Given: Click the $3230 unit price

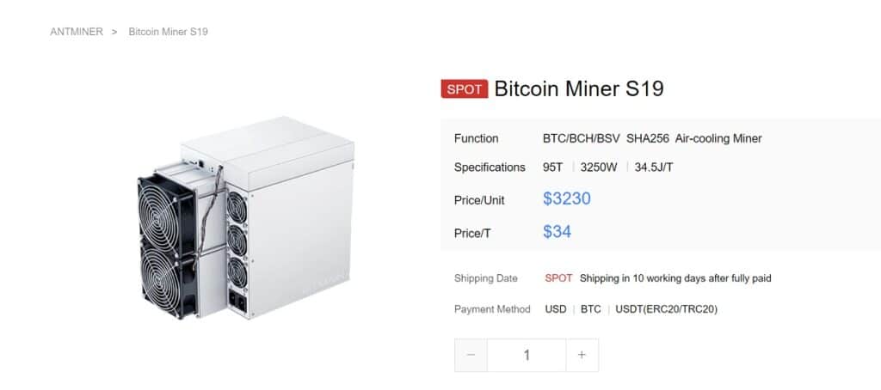Looking at the screenshot, I should (x=567, y=199).
